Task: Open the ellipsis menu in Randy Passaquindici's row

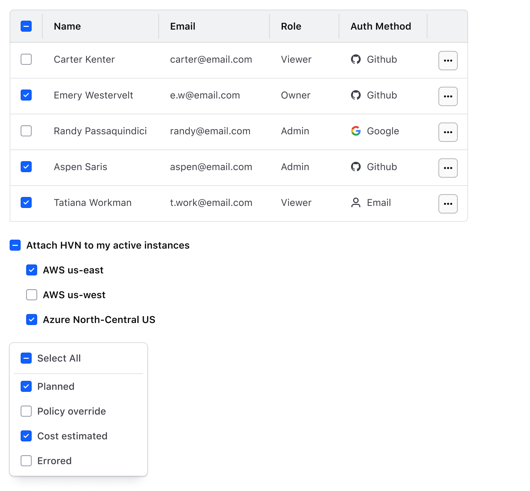Action: (448, 132)
